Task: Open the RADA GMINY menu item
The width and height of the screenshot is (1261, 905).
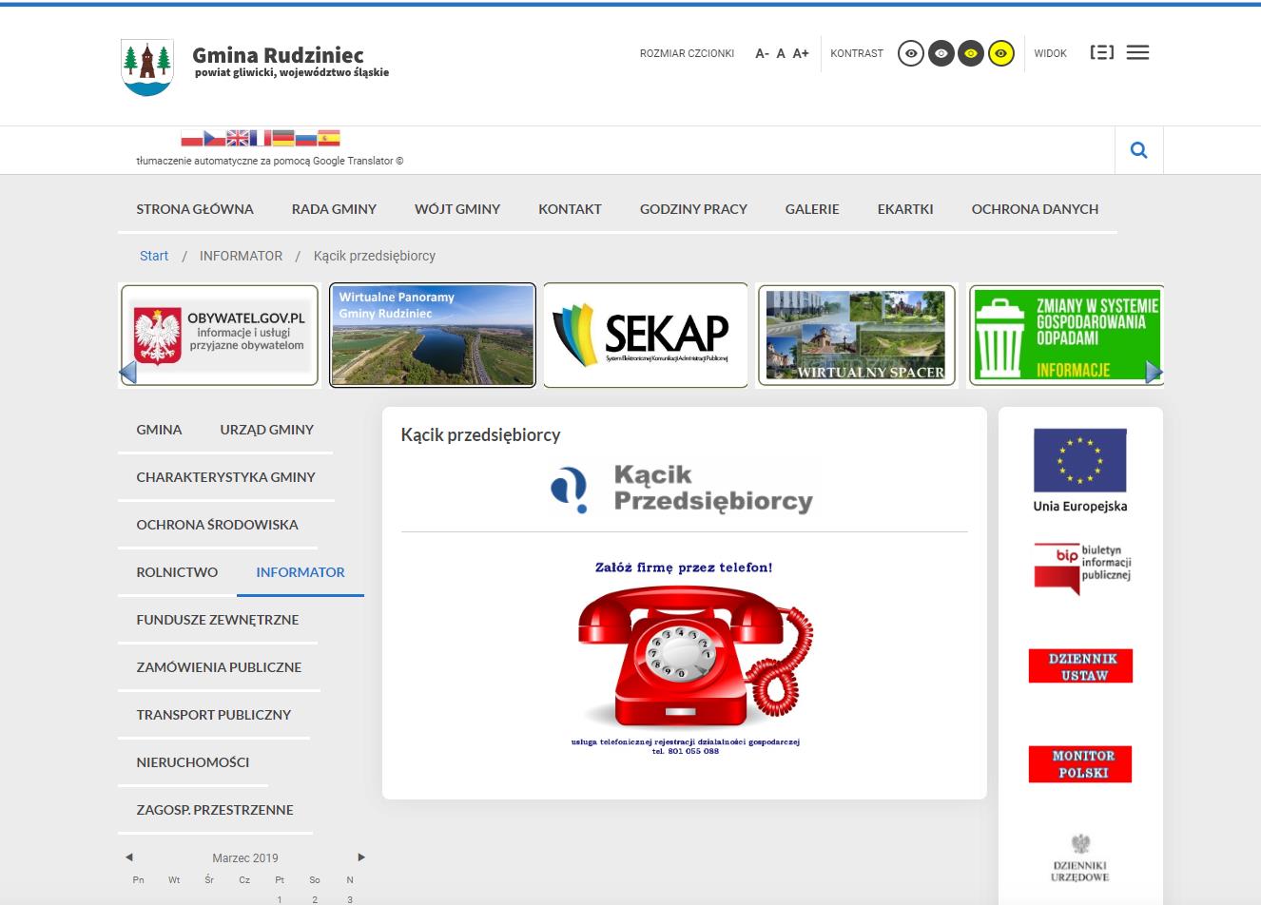Action: tap(334, 209)
